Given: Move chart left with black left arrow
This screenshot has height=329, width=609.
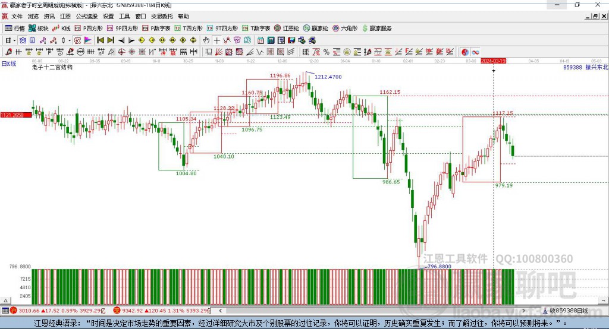Looking at the screenshot, I should click(x=121, y=40).
